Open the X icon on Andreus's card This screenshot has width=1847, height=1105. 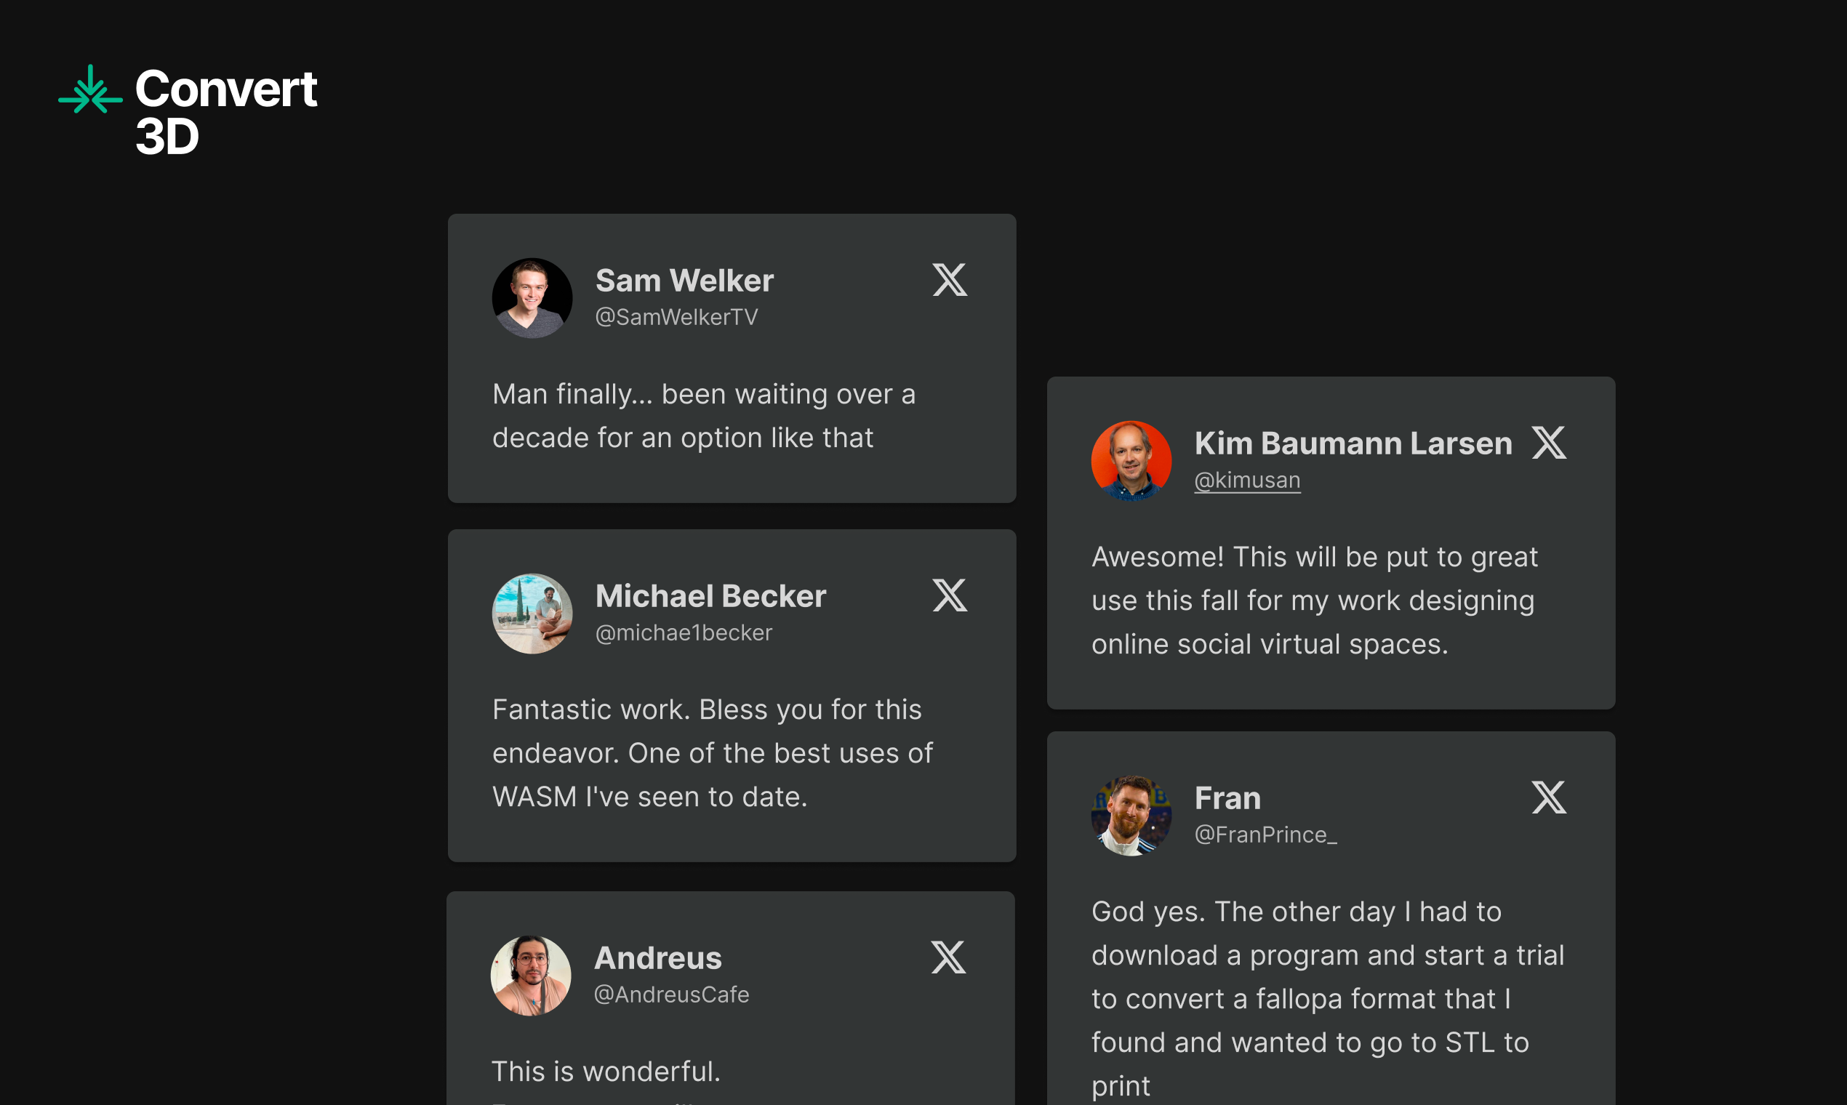point(948,957)
